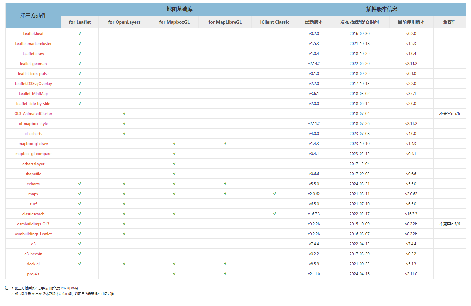
Task: Click the MapLibreGL checkmark in mapbox-gl-draw row
Action: pos(225,144)
